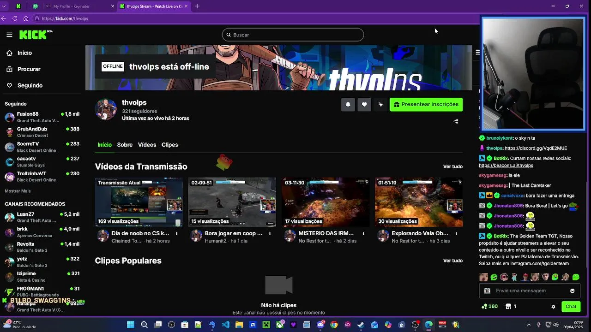Open the Transmissão Atual video thumbnail
Screen dimensions: 591x332
[139, 202]
